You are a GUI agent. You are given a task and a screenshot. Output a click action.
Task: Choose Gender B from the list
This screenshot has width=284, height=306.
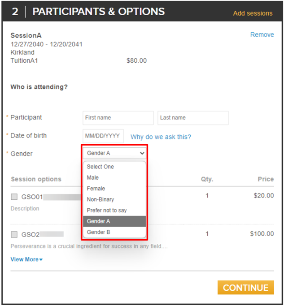click(114, 232)
